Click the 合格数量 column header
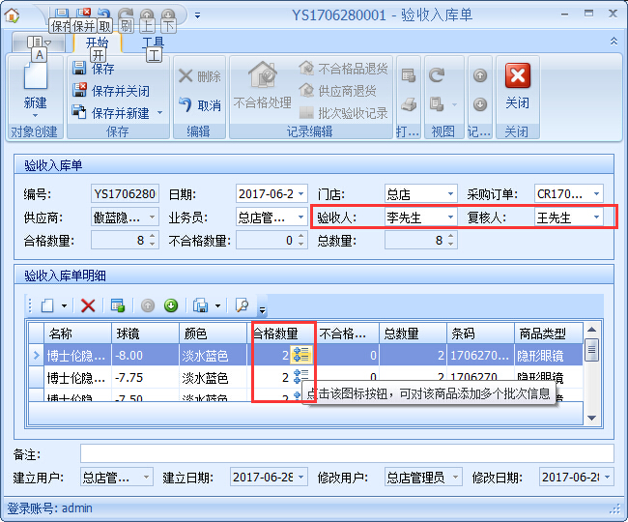The image size is (628, 522). tap(282, 333)
